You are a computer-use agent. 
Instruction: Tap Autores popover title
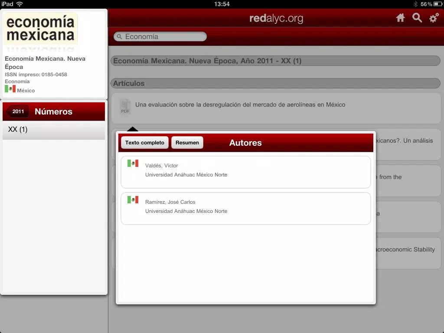(x=245, y=143)
